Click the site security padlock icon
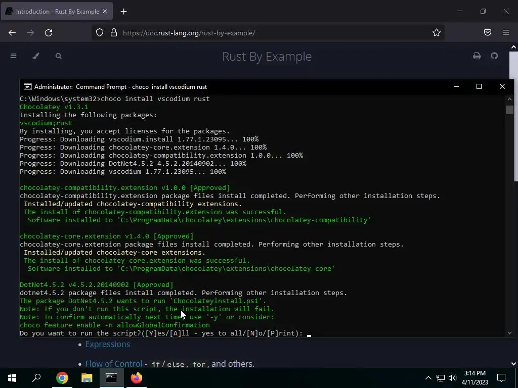The height and width of the screenshot is (388, 518). pos(114,32)
